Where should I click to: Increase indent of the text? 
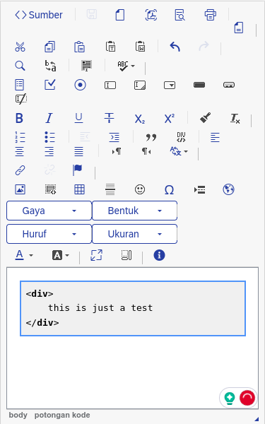pos(114,137)
